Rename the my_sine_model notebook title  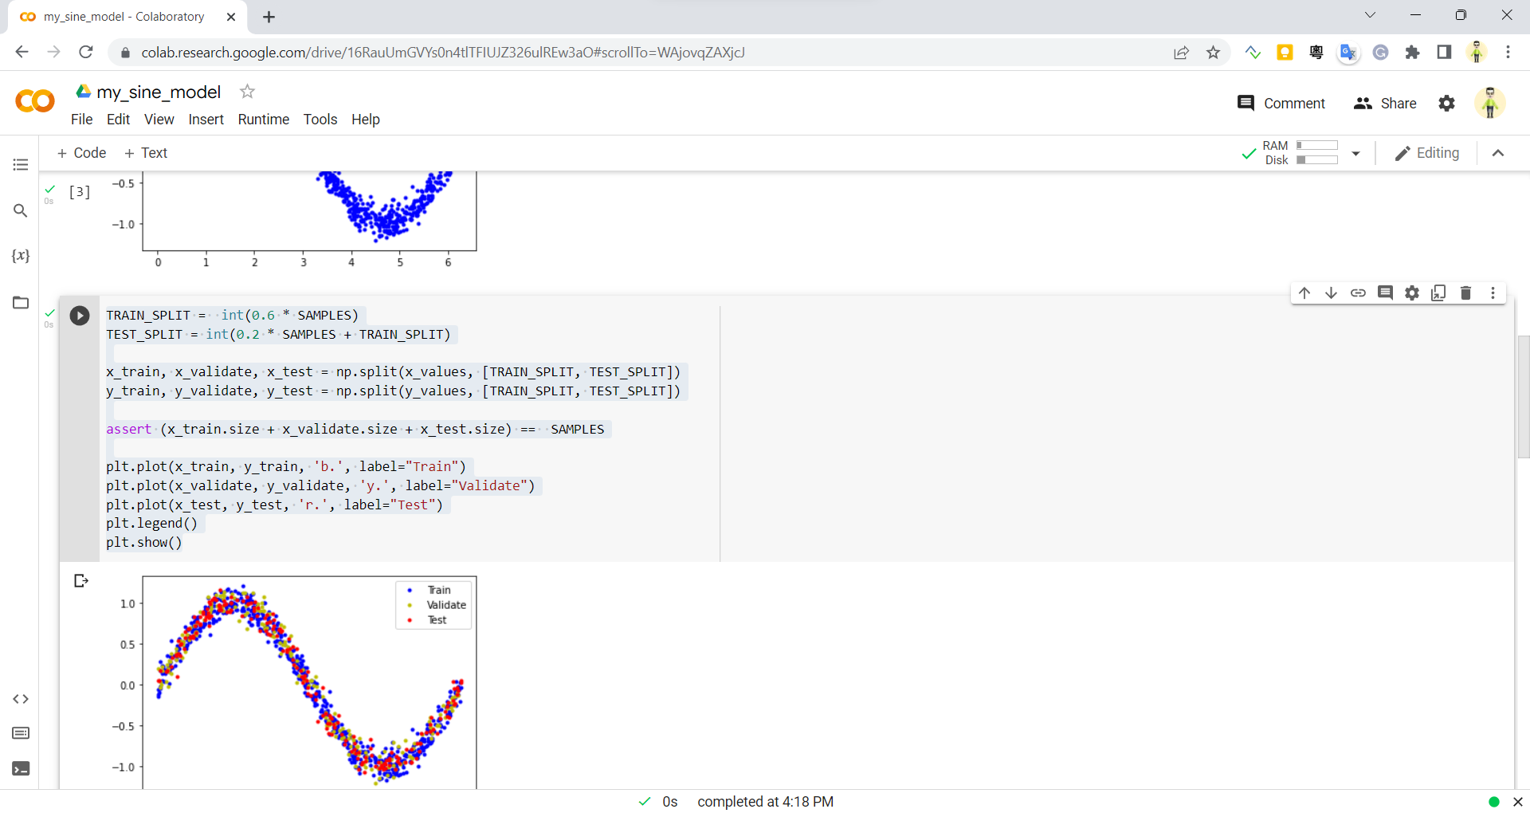[159, 92]
